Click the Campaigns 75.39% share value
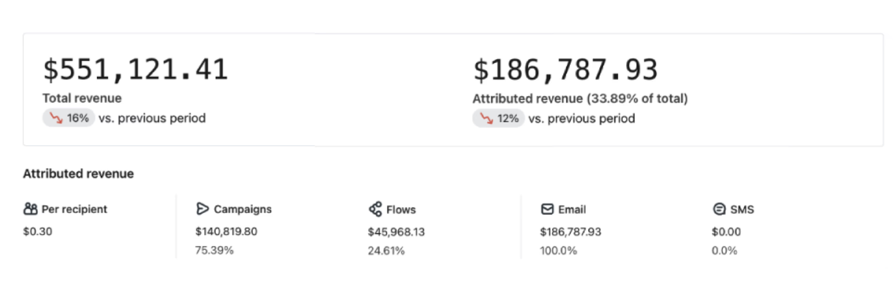895x302 pixels. [214, 250]
